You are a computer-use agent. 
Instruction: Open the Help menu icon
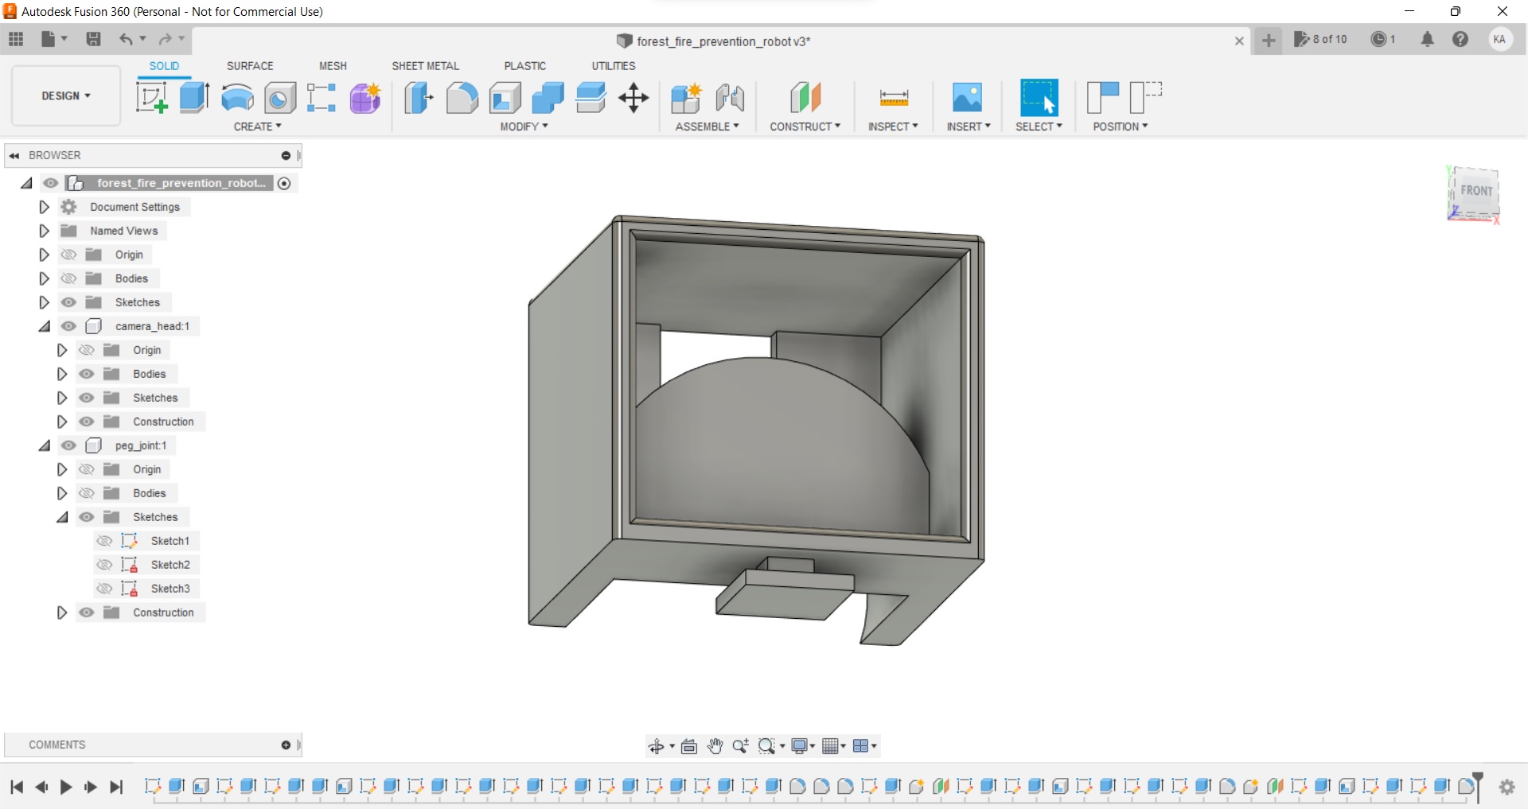click(1460, 39)
